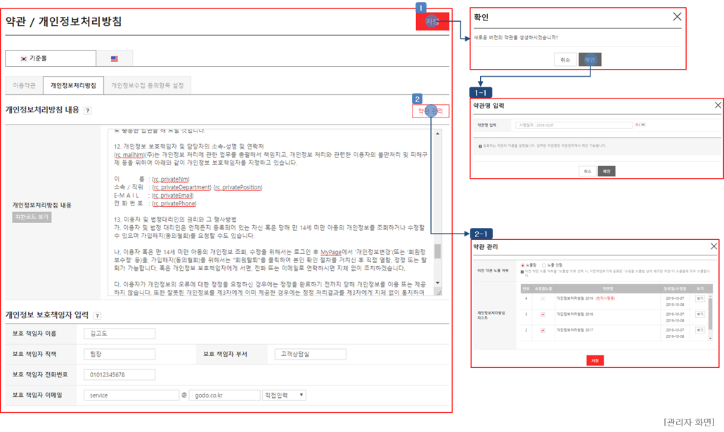This screenshot has width=724, height=432.
Task: Toggle checkbox for 개인정보처리방침 2017
Action: coord(542,329)
